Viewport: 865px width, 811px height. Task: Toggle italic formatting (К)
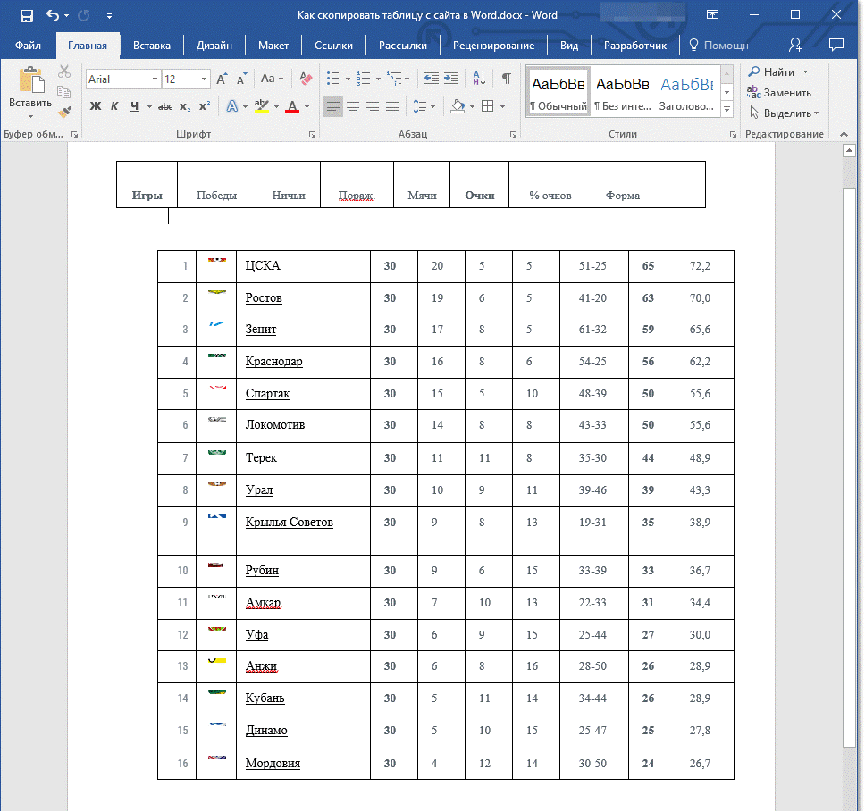[114, 106]
